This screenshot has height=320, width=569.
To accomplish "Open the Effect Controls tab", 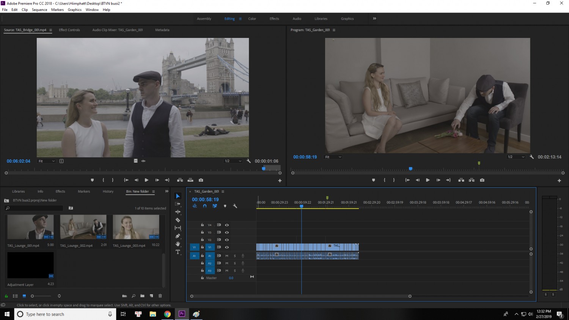I will coord(69,30).
